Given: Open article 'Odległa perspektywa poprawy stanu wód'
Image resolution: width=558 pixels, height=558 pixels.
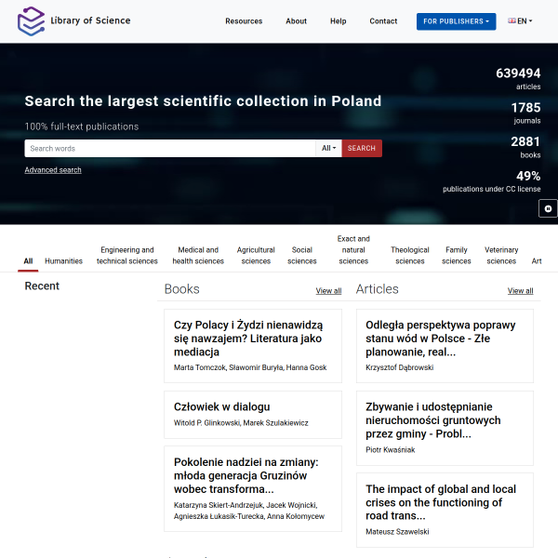Looking at the screenshot, I should [x=441, y=339].
